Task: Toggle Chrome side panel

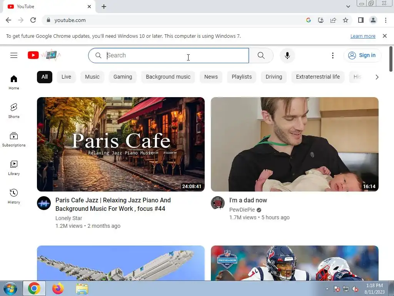Action: 361,20
